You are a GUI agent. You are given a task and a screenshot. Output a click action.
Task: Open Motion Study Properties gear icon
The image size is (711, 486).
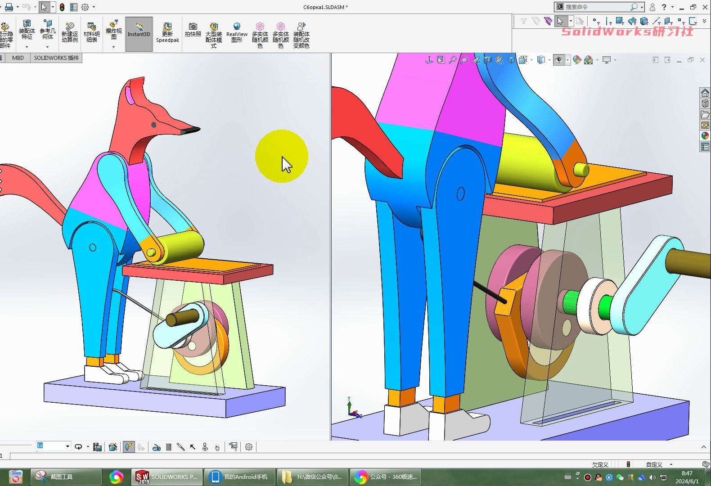(x=249, y=447)
